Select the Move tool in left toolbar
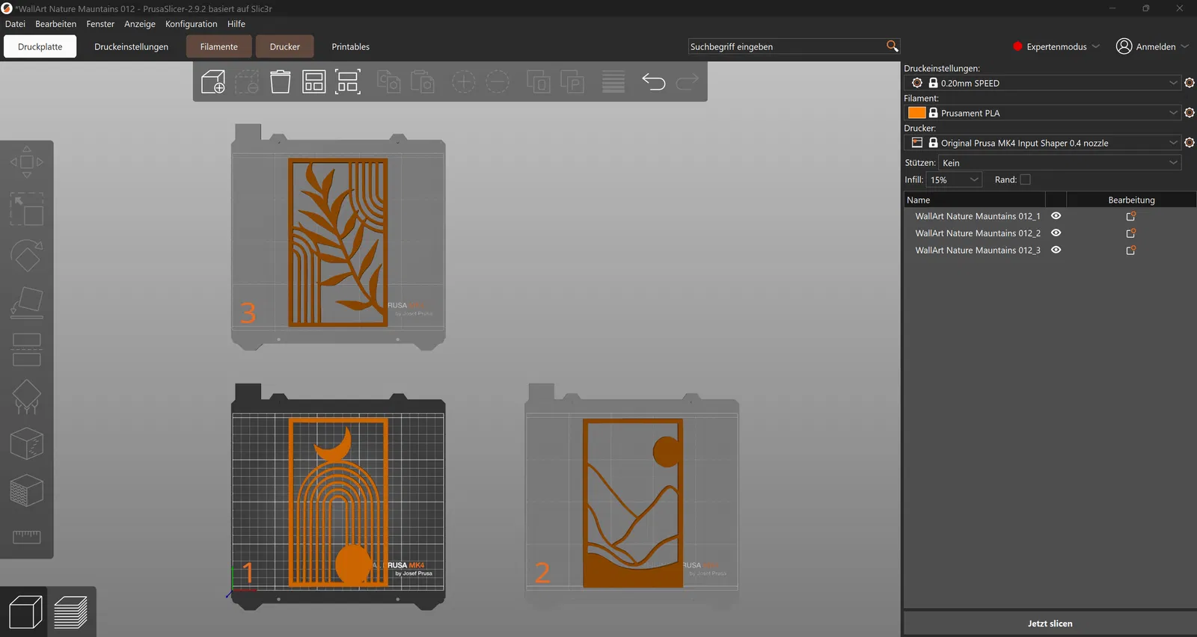Viewport: 1197px width, 637px height. tap(26, 162)
